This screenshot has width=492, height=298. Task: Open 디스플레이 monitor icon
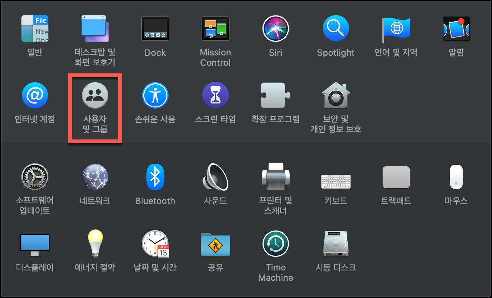(x=35, y=245)
